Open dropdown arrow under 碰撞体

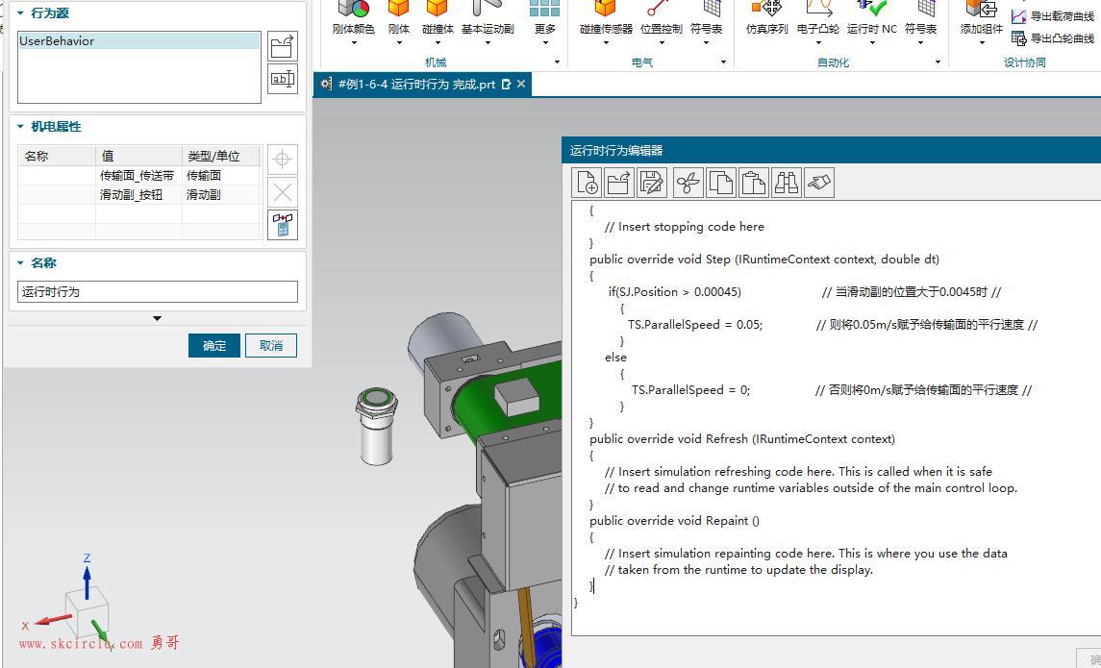(x=438, y=43)
